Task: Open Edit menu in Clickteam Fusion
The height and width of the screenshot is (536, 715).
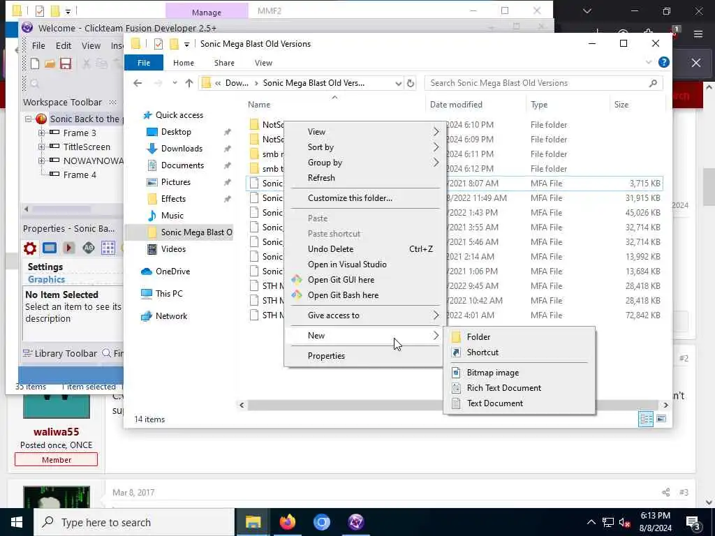Action: [64, 45]
